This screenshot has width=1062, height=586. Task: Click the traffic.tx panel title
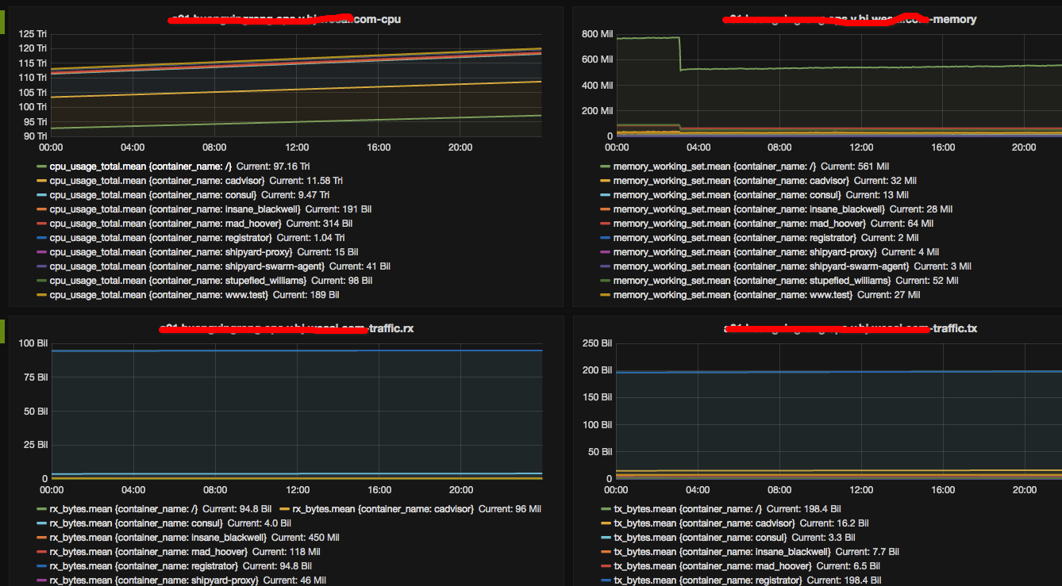coord(849,328)
